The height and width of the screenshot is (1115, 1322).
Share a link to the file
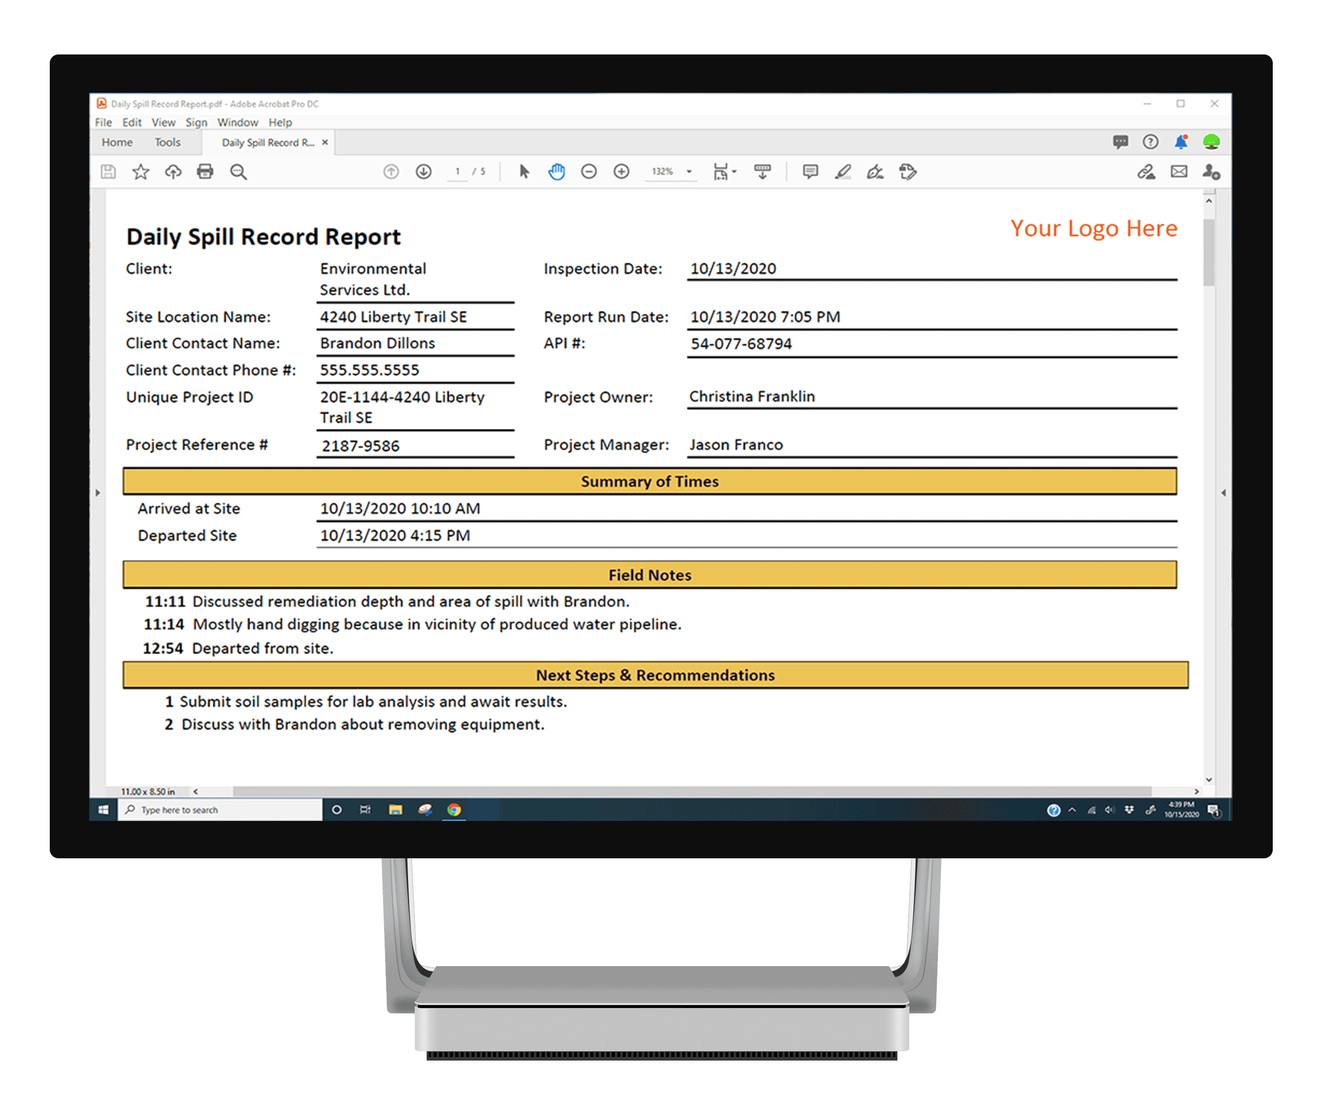(1146, 171)
